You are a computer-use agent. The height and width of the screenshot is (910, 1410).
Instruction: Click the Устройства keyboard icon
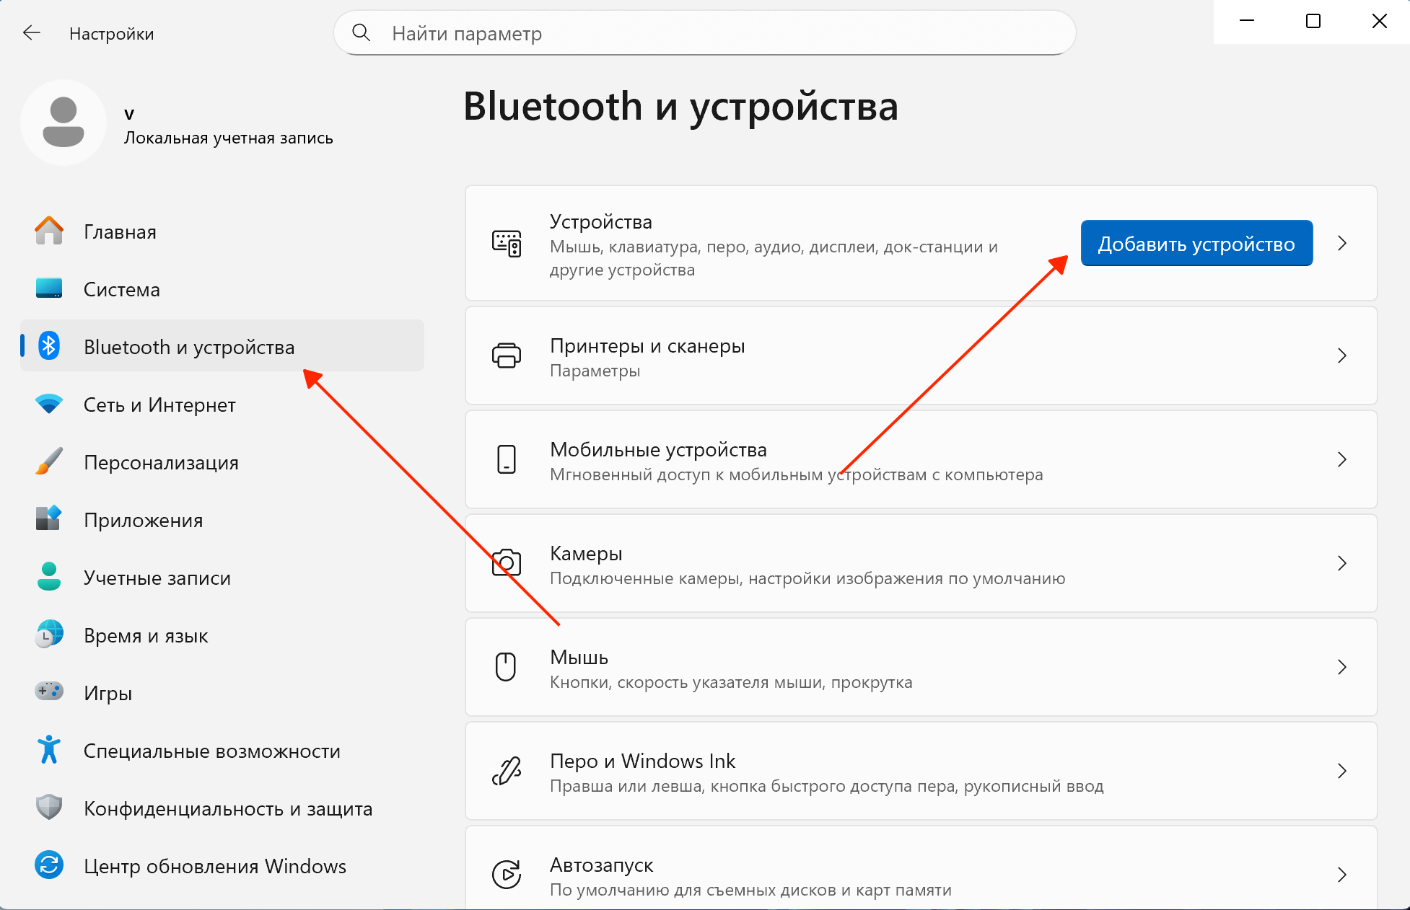[x=507, y=244]
